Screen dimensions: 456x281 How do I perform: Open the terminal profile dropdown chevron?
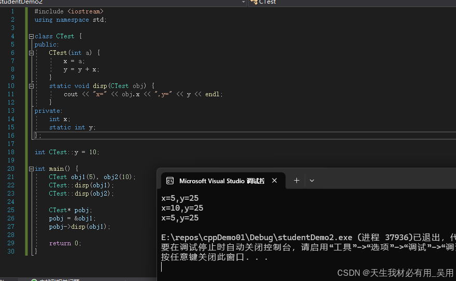click(x=312, y=181)
